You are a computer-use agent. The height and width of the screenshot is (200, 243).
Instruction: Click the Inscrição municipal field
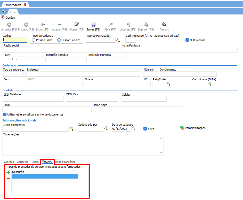(109, 59)
